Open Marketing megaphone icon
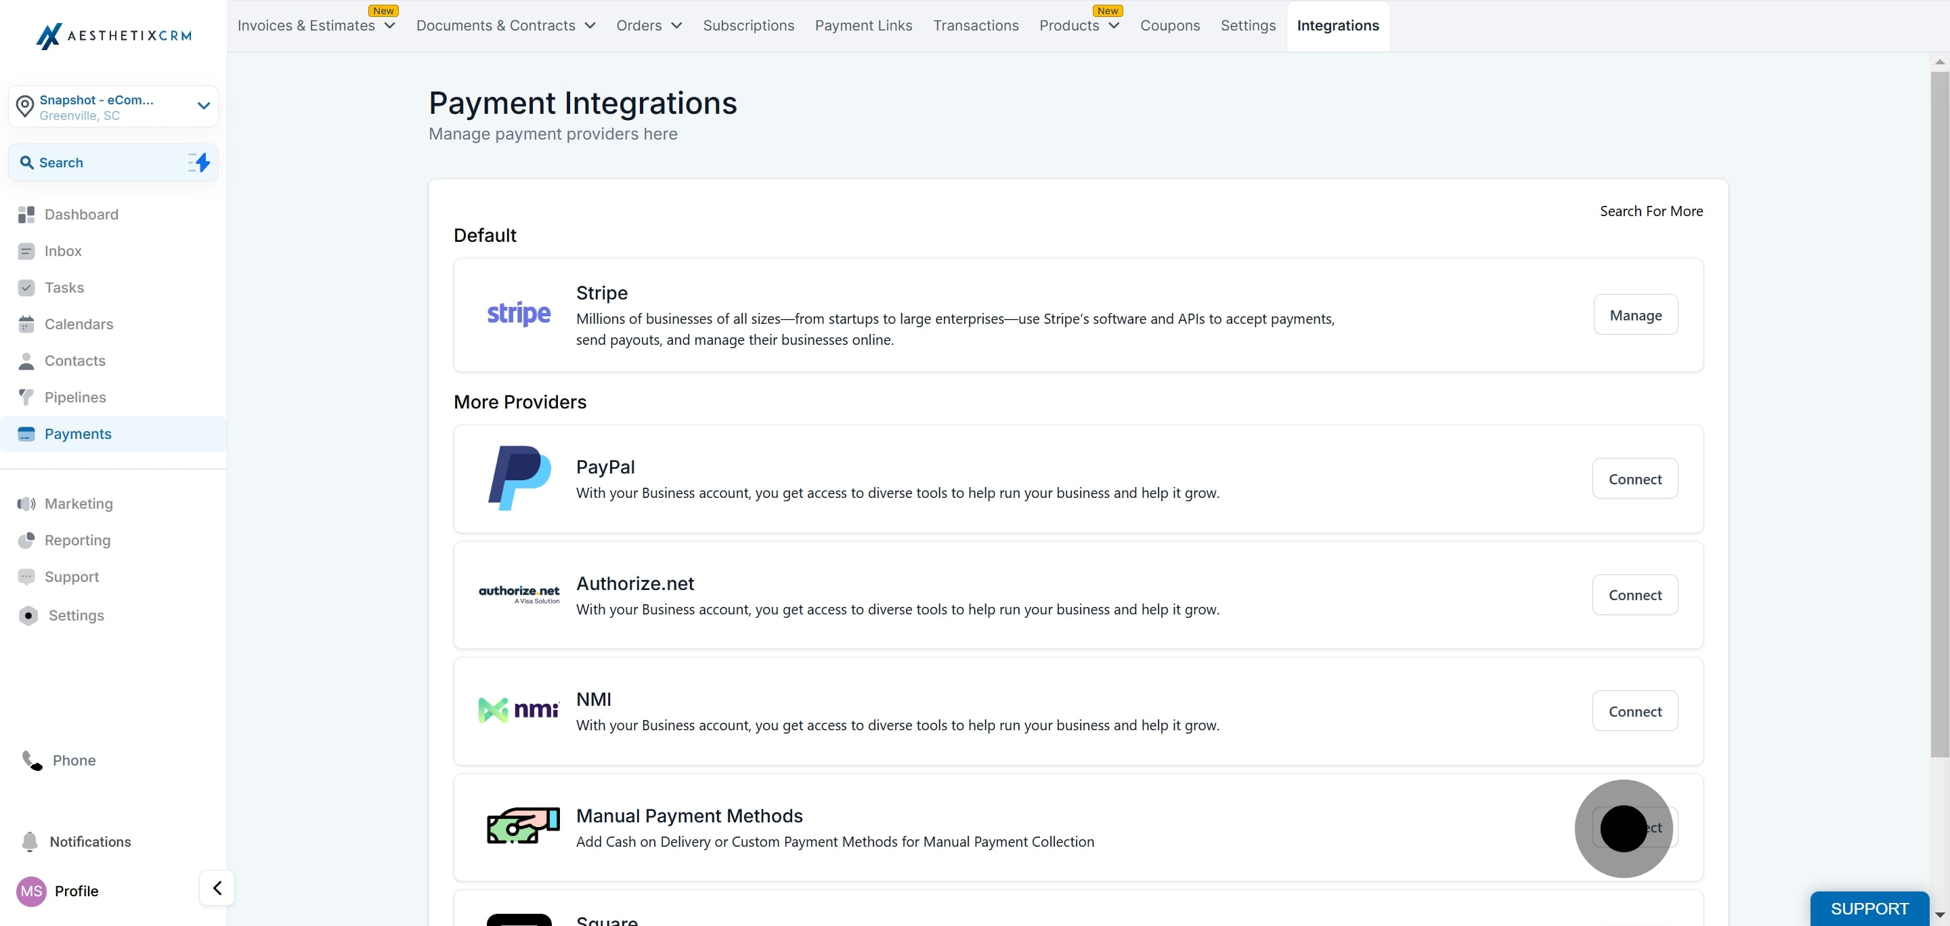The width and height of the screenshot is (1950, 926). 26,503
